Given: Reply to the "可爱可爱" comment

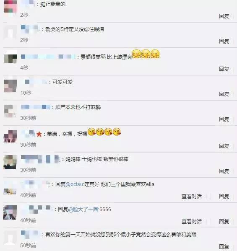Looking at the screenshot, I should pos(224,94).
